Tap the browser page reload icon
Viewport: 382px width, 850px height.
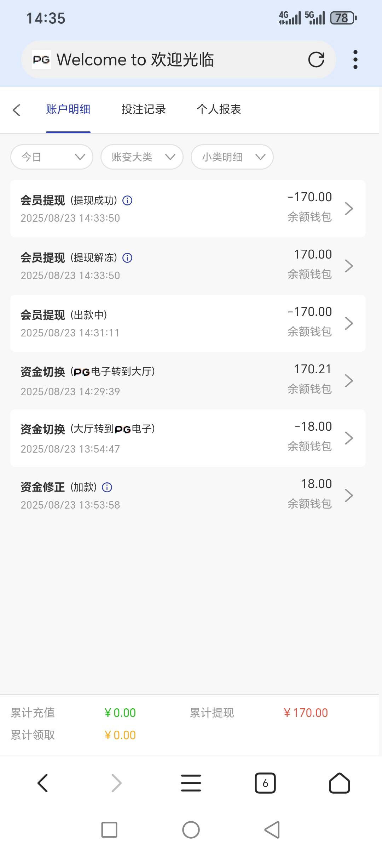coord(316,59)
